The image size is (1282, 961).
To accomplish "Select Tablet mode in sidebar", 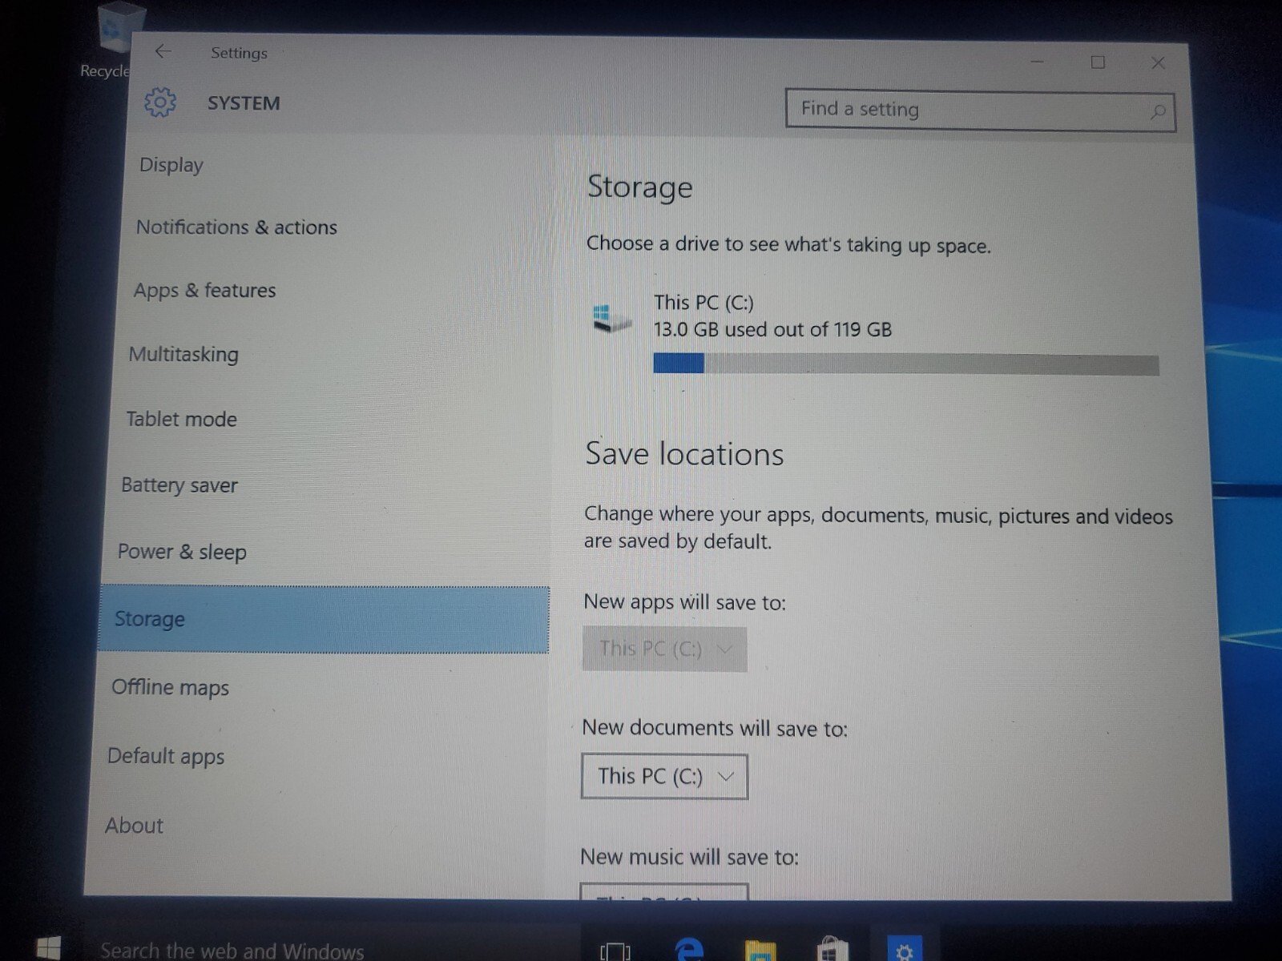I will 181,419.
